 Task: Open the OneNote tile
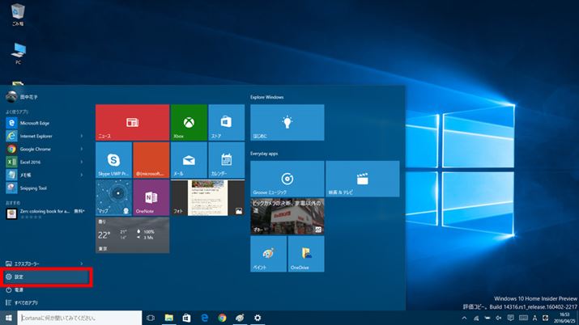coord(151,196)
